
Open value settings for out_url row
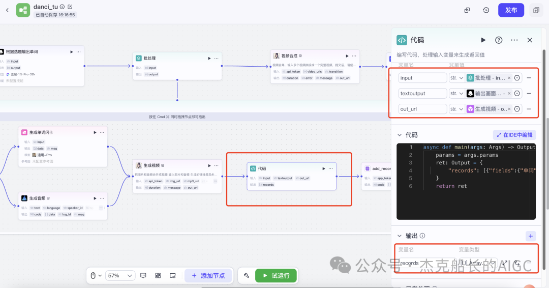(517, 109)
